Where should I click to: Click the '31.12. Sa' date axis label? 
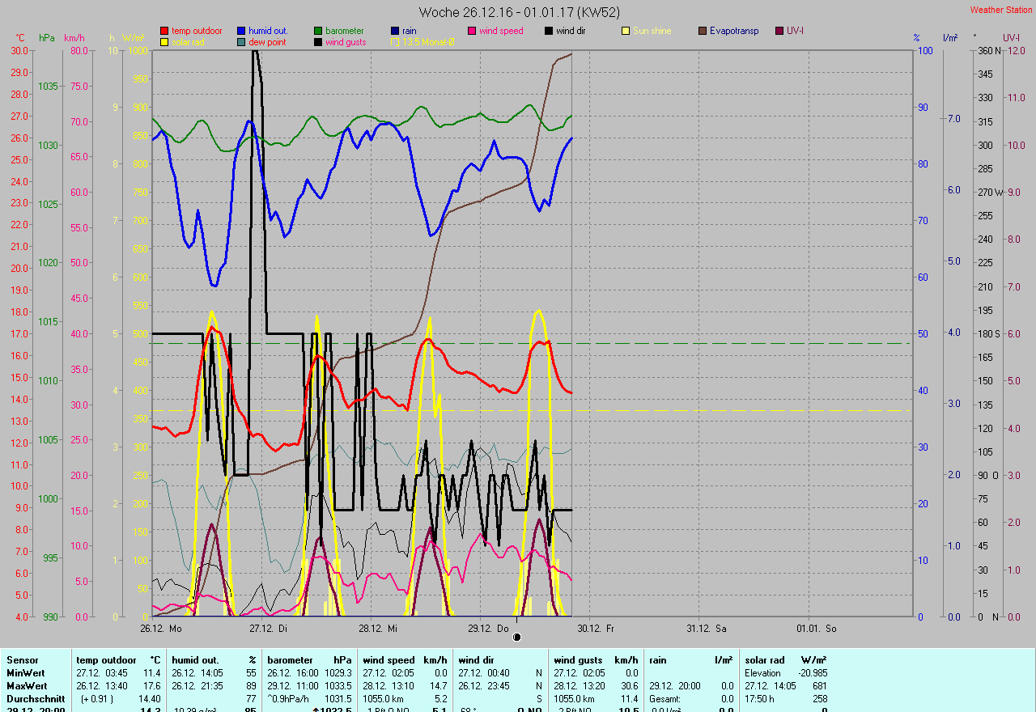pyautogui.click(x=707, y=628)
